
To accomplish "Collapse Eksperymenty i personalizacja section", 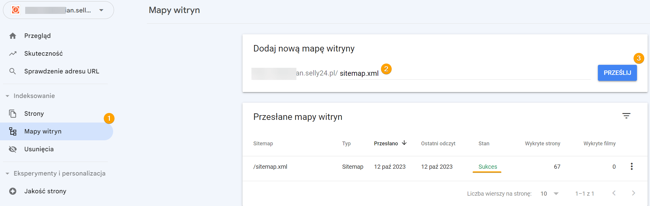I will (7, 173).
